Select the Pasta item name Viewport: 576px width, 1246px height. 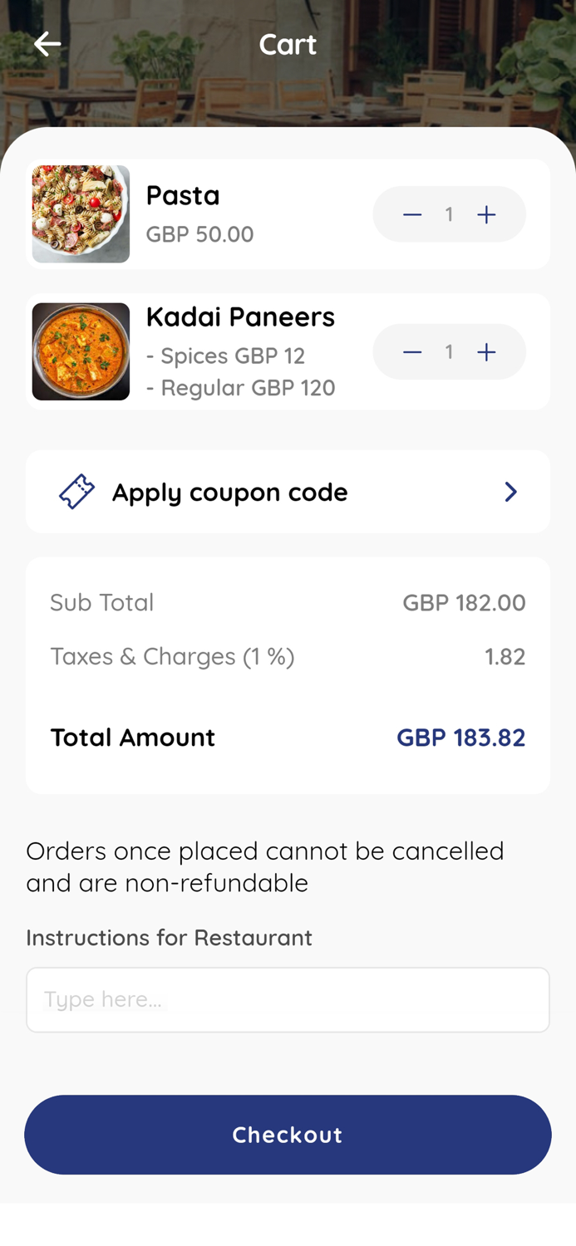point(183,195)
